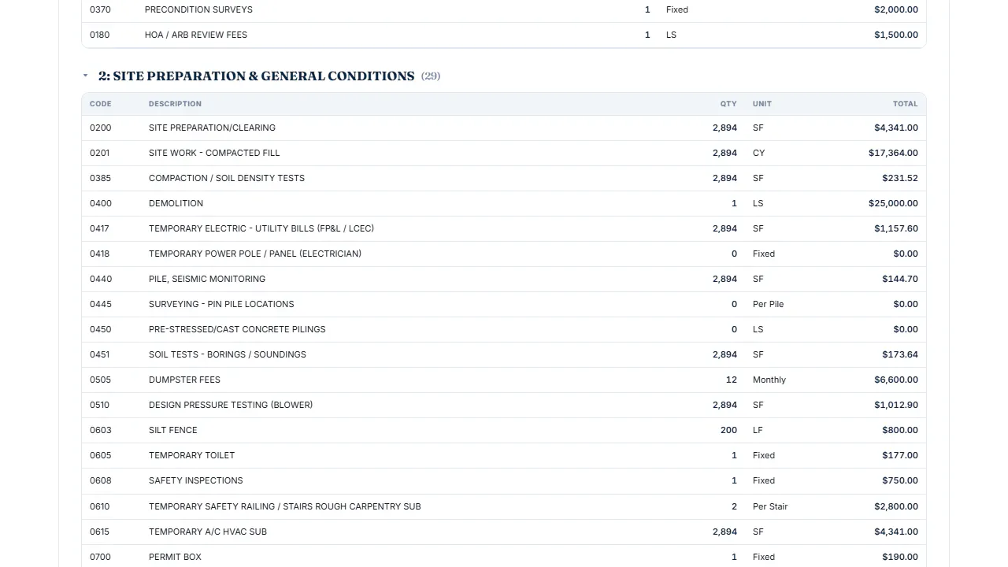Screen dimensions: 1008x567
Task: Click the 'Per Pile' unit cell
Action: 769,304
